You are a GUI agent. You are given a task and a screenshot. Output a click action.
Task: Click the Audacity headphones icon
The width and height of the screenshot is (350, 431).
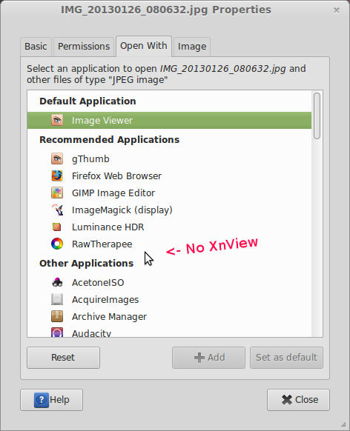pos(57,332)
